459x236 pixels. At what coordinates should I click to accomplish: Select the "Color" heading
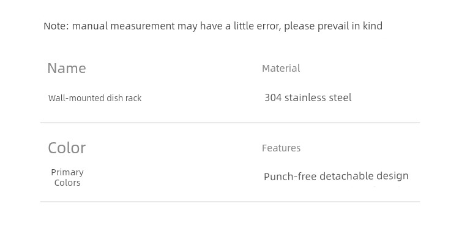[67, 148]
